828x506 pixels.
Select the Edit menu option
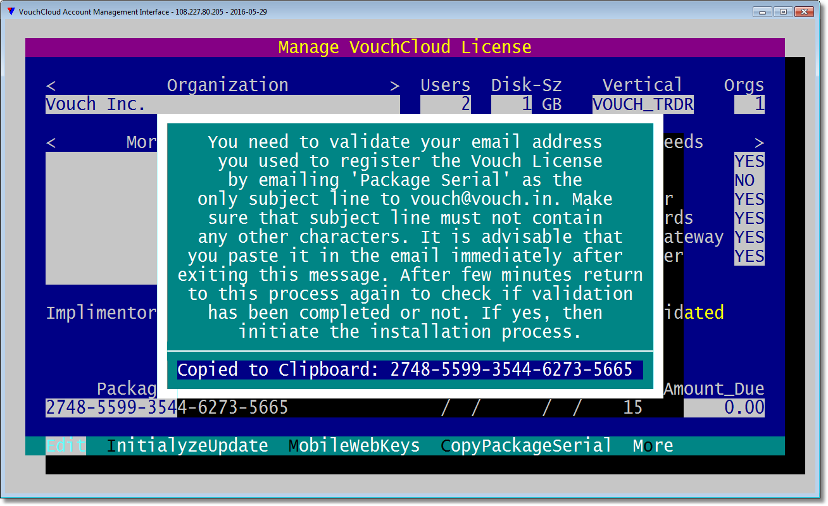click(66, 446)
